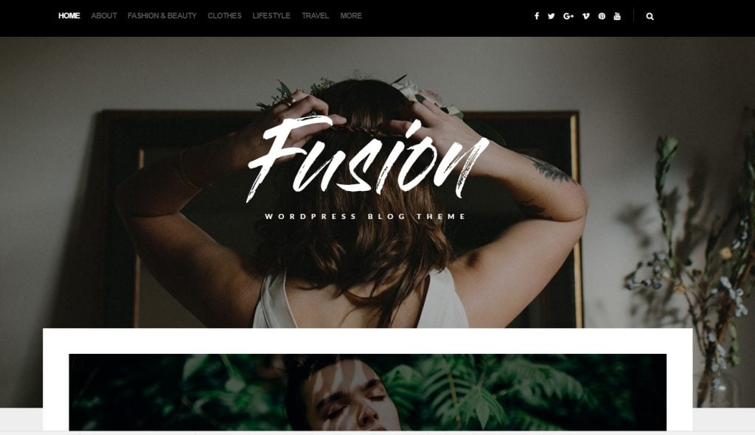This screenshot has width=755, height=435.
Task: Click the WORDPRESS BLOG THEME tagline
Action: [366, 216]
